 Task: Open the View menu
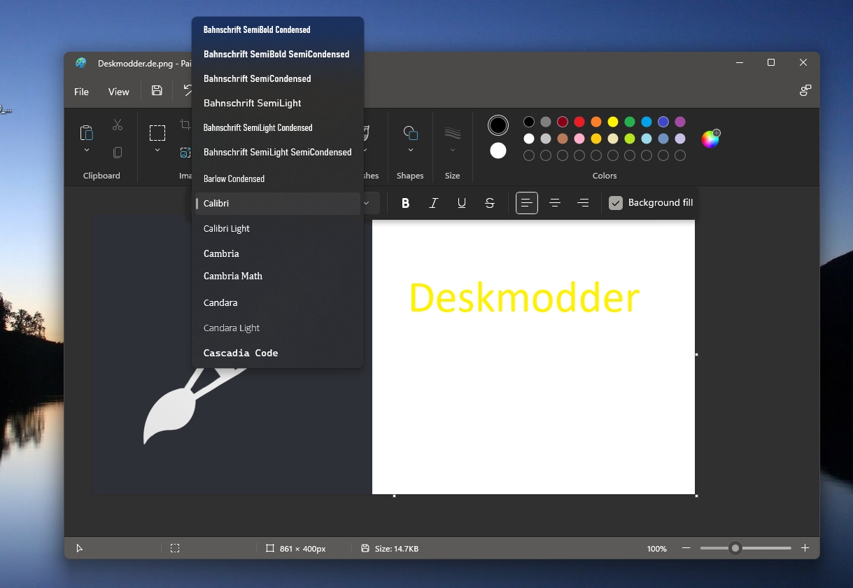119,92
